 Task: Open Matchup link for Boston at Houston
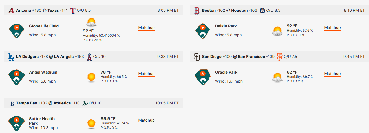tap(332, 27)
